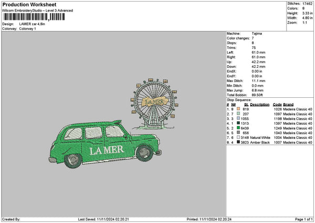Select the green LA MER taxi embroidery design

coord(105,144)
